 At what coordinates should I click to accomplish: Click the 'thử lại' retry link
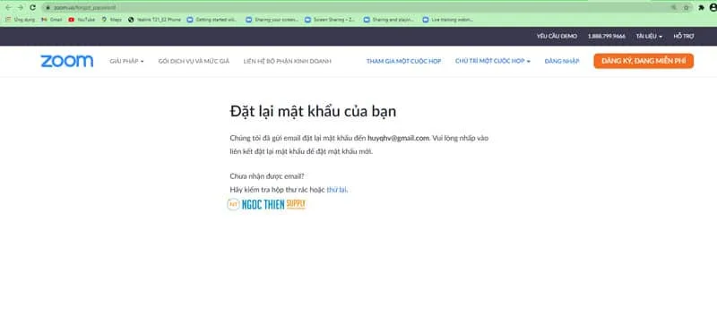(x=337, y=190)
